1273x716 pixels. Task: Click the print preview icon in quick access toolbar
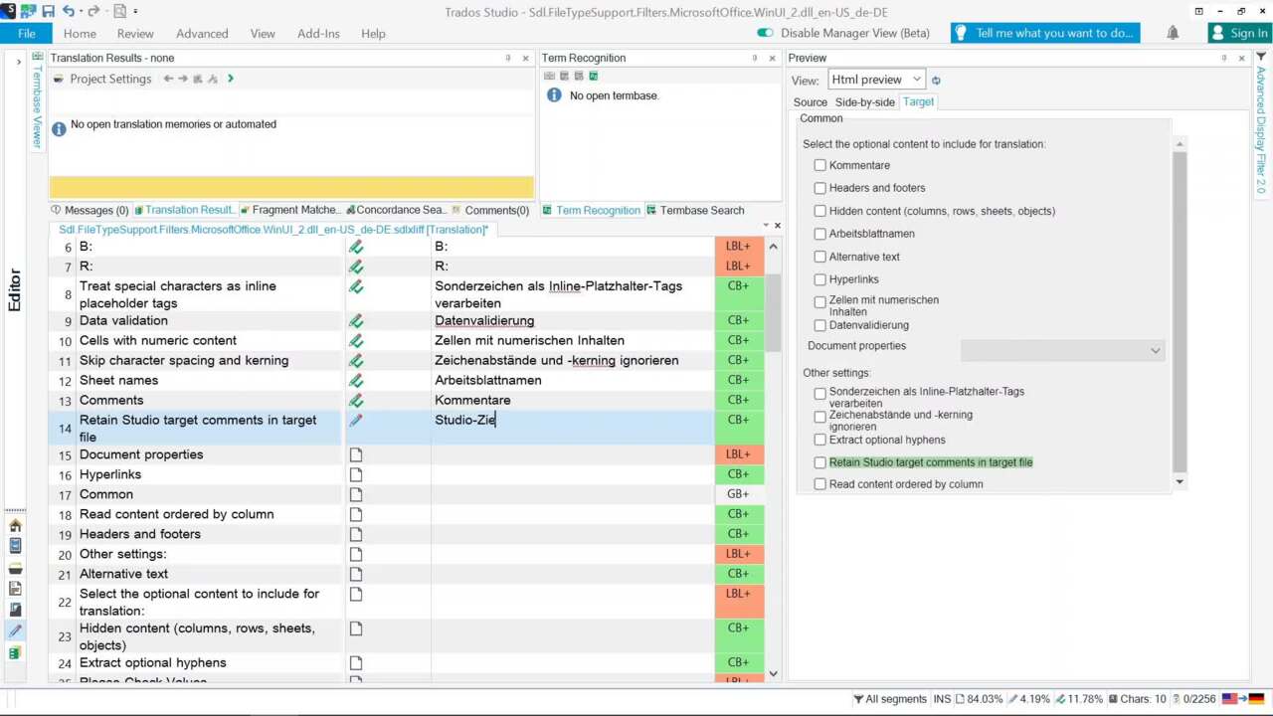click(120, 11)
